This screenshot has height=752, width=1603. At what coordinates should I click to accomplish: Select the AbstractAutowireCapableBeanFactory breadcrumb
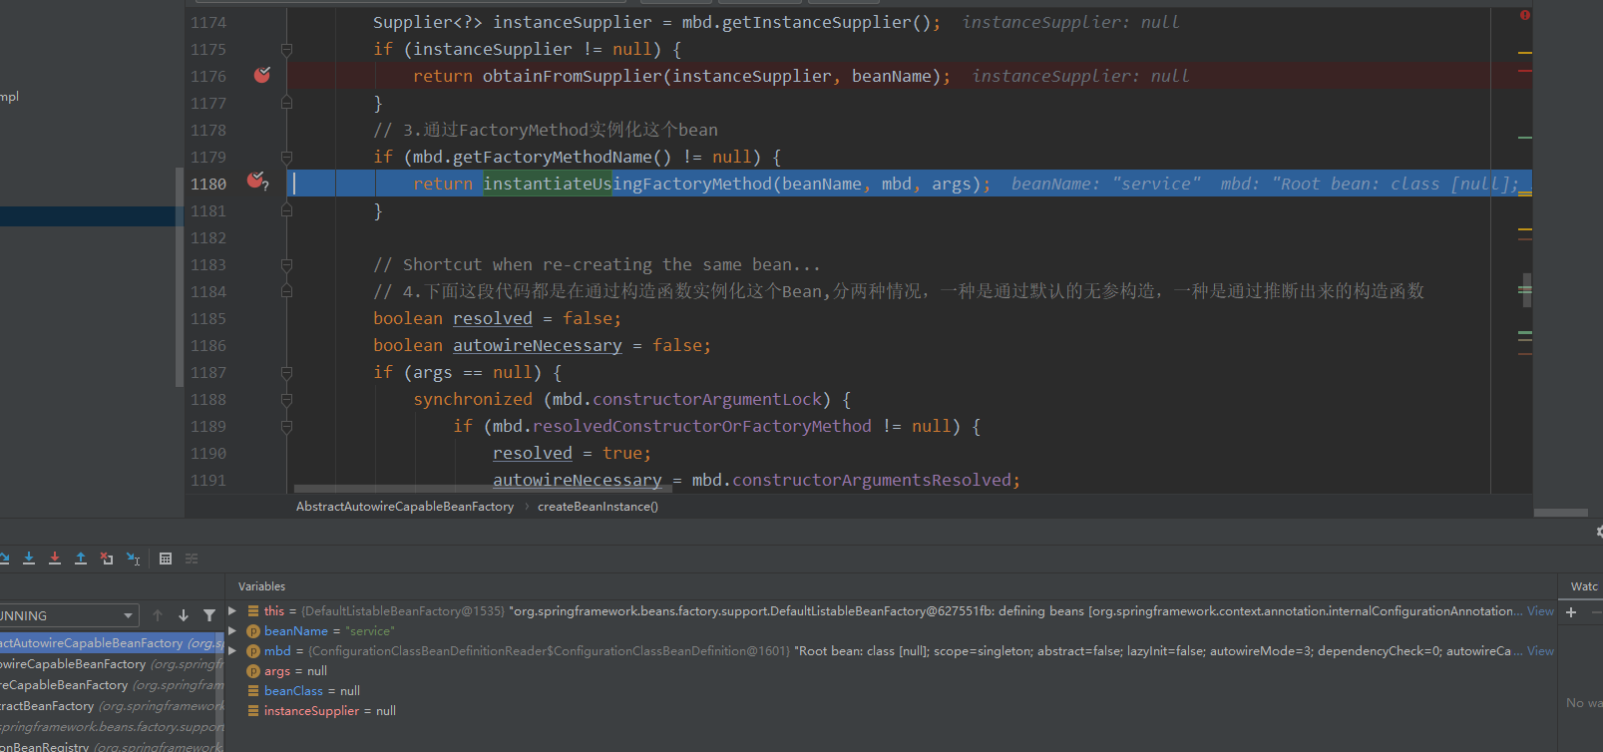tap(405, 507)
